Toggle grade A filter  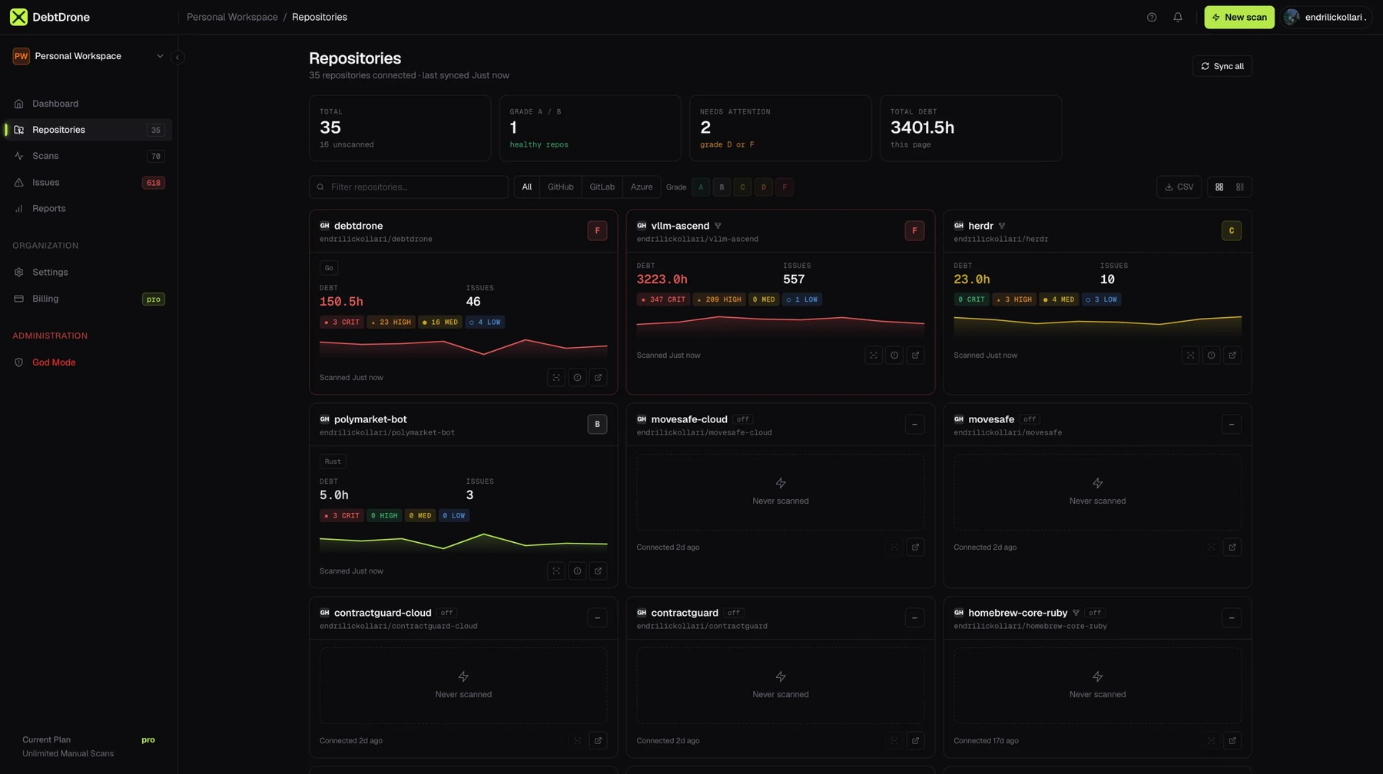tap(701, 187)
